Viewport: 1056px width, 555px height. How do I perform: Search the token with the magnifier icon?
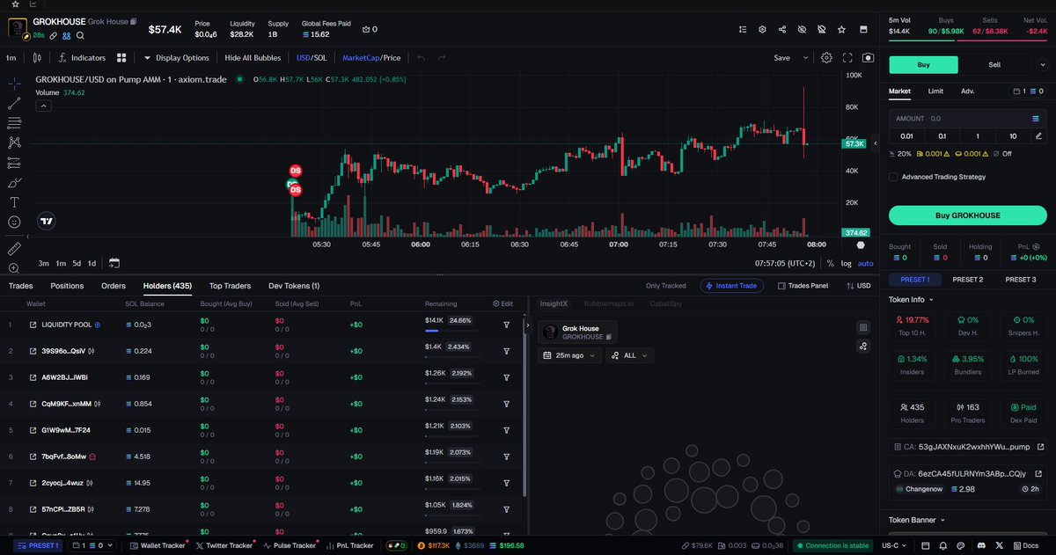coord(80,35)
